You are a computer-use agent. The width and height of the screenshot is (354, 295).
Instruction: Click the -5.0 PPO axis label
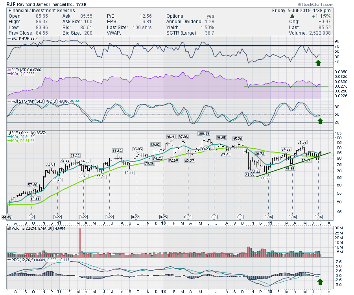click(x=338, y=285)
